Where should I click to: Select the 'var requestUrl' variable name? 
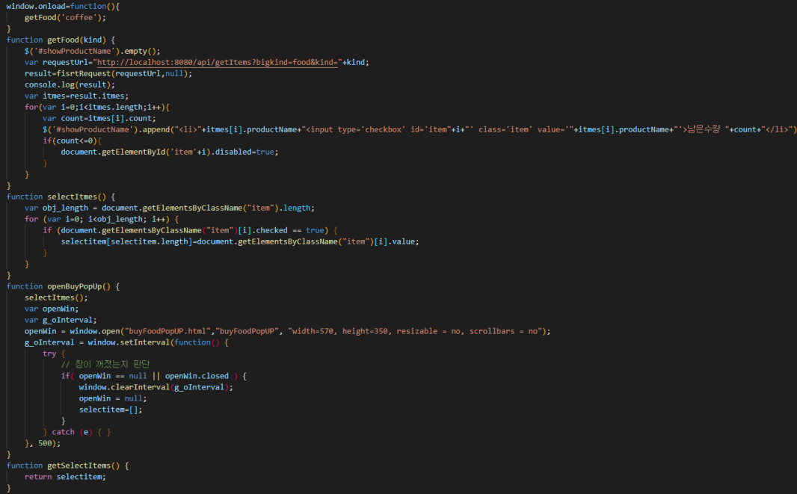[65, 62]
